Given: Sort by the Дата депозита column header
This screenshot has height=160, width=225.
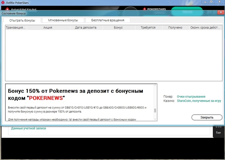Looking at the screenshot, I should pos(86,27).
